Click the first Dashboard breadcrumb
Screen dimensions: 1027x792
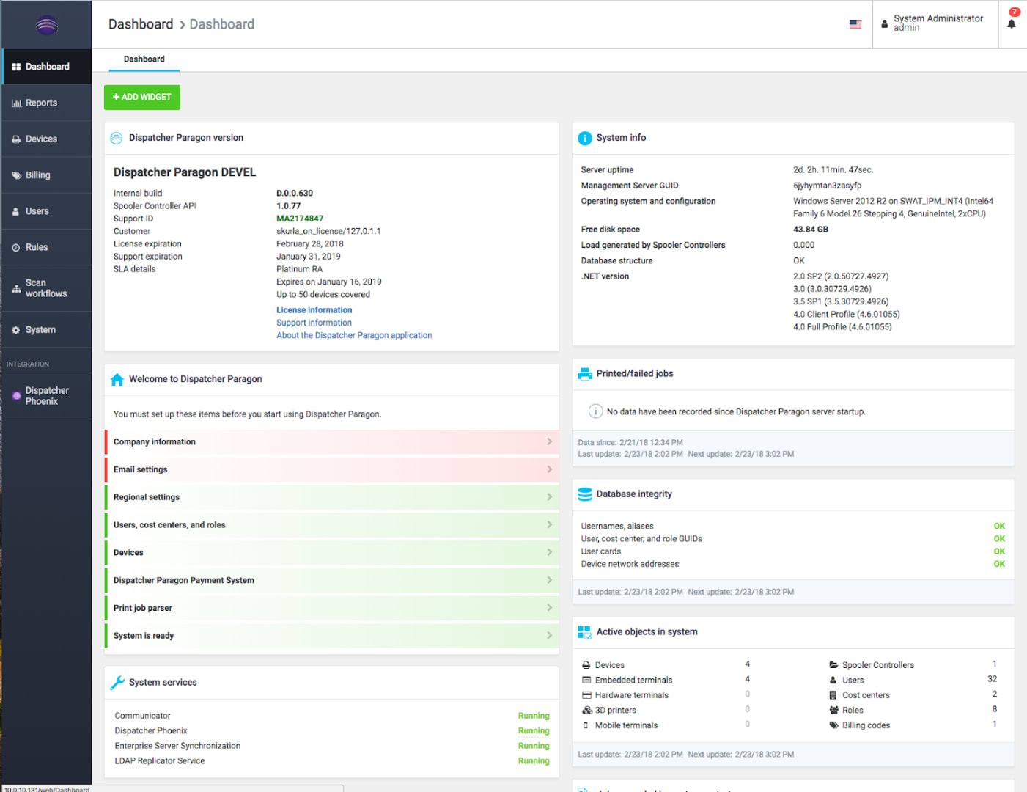point(141,24)
